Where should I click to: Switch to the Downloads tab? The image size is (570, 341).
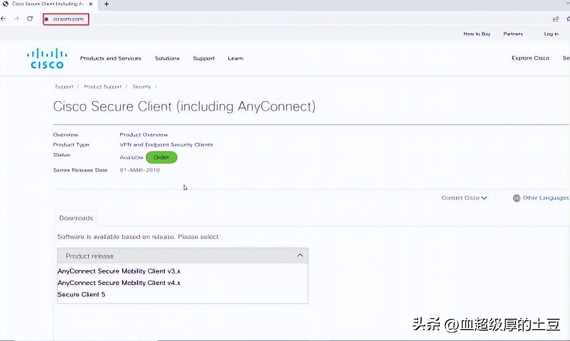(x=76, y=218)
